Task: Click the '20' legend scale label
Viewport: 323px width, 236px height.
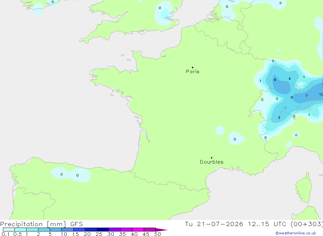Action: (87, 234)
